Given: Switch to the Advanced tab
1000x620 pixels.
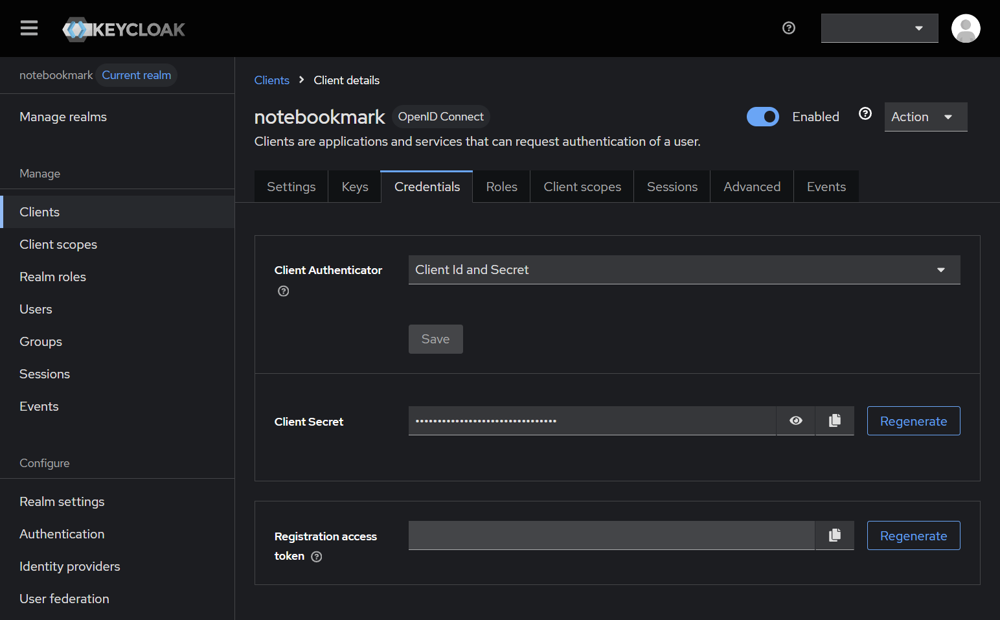Looking at the screenshot, I should (752, 186).
